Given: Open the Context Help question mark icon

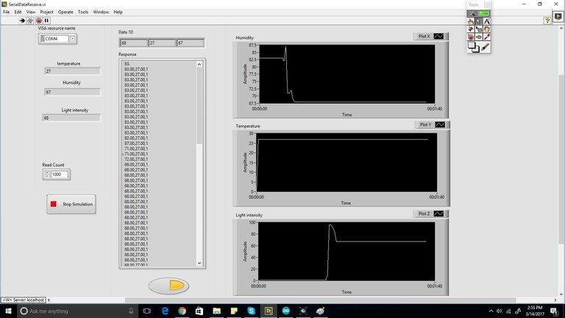Looking at the screenshot, I should pyautogui.click(x=547, y=21).
